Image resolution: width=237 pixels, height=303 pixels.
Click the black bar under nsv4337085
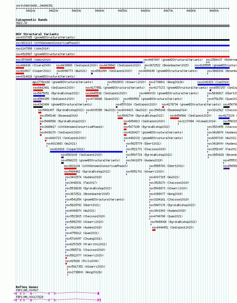[122, 40]
